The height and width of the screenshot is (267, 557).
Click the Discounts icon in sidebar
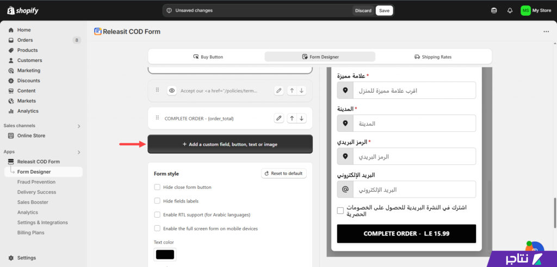click(11, 80)
